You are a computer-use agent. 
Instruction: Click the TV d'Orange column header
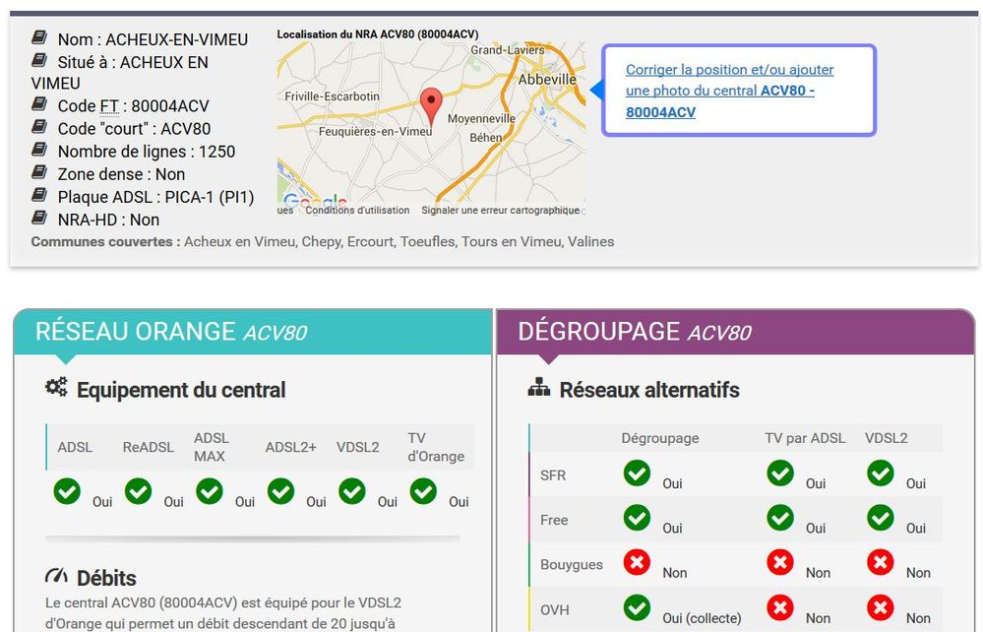click(x=436, y=447)
